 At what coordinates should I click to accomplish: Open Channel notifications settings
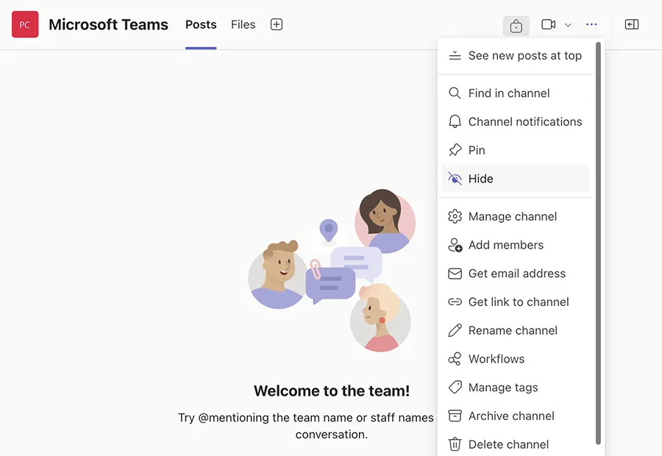524,122
